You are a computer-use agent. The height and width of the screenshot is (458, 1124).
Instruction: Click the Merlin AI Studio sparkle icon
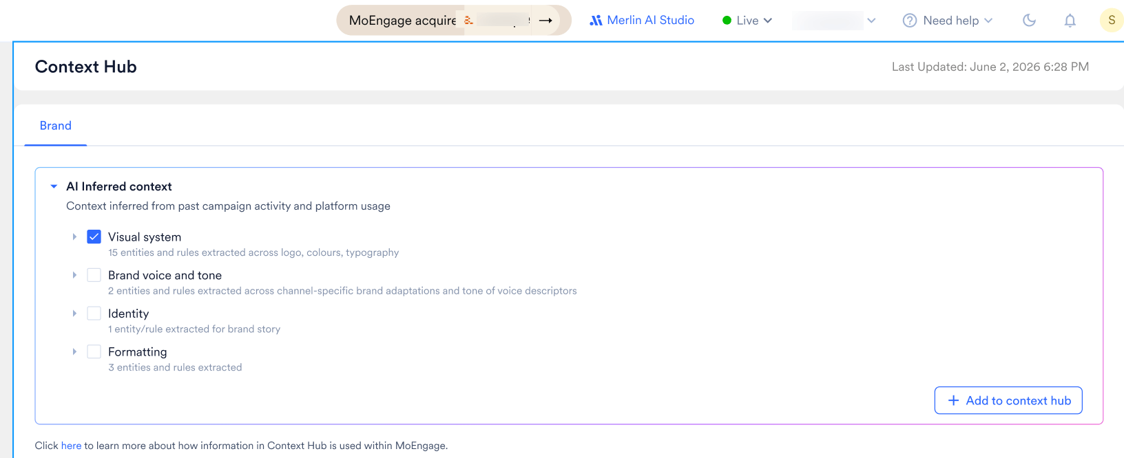[596, 21]
